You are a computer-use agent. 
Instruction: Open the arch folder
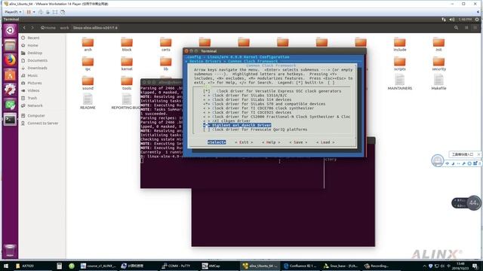click(x=88, y=44)
